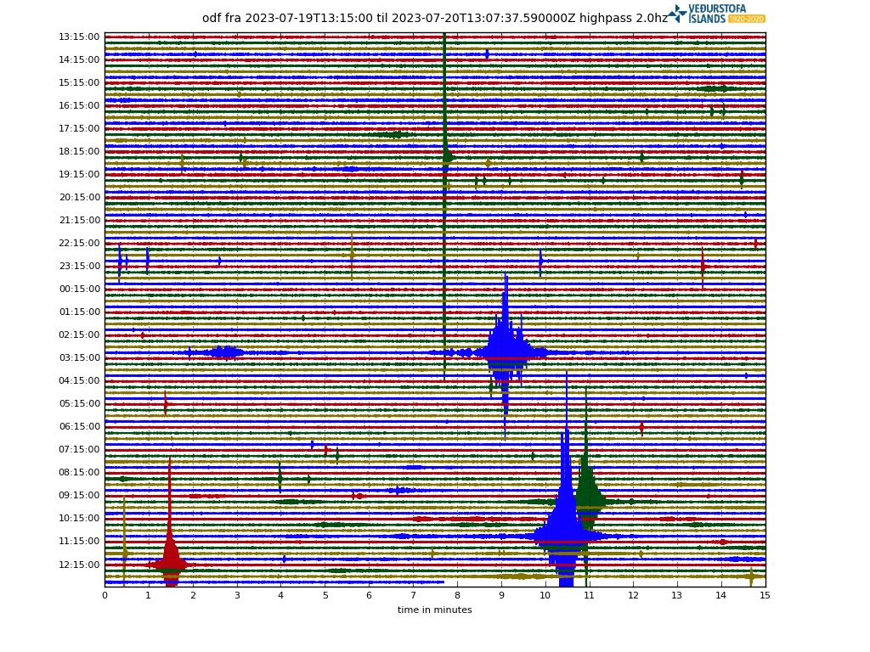
Task: Click the 18:15:00 row label
Action: tap(79, 152)
